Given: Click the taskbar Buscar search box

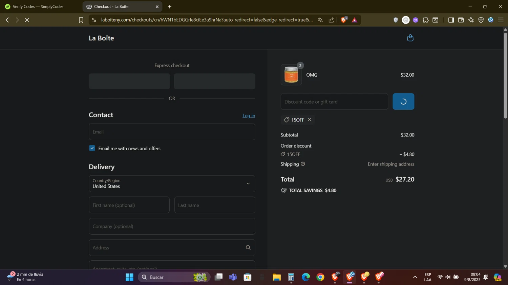Looking at the screenshot, I should point(174,277).
